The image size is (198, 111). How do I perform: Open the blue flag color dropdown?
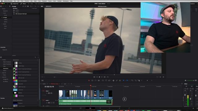(125, 80)
